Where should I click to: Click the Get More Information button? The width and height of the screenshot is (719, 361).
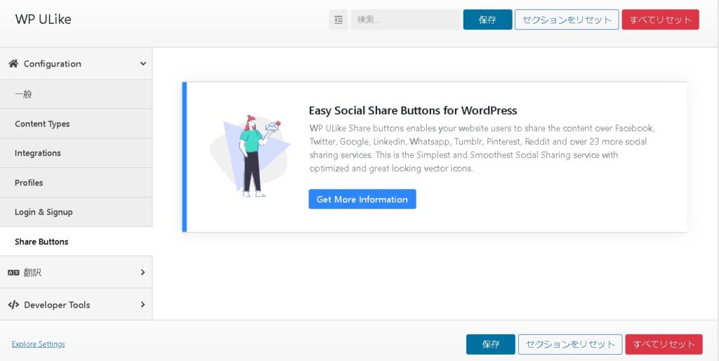coord(362,199)
